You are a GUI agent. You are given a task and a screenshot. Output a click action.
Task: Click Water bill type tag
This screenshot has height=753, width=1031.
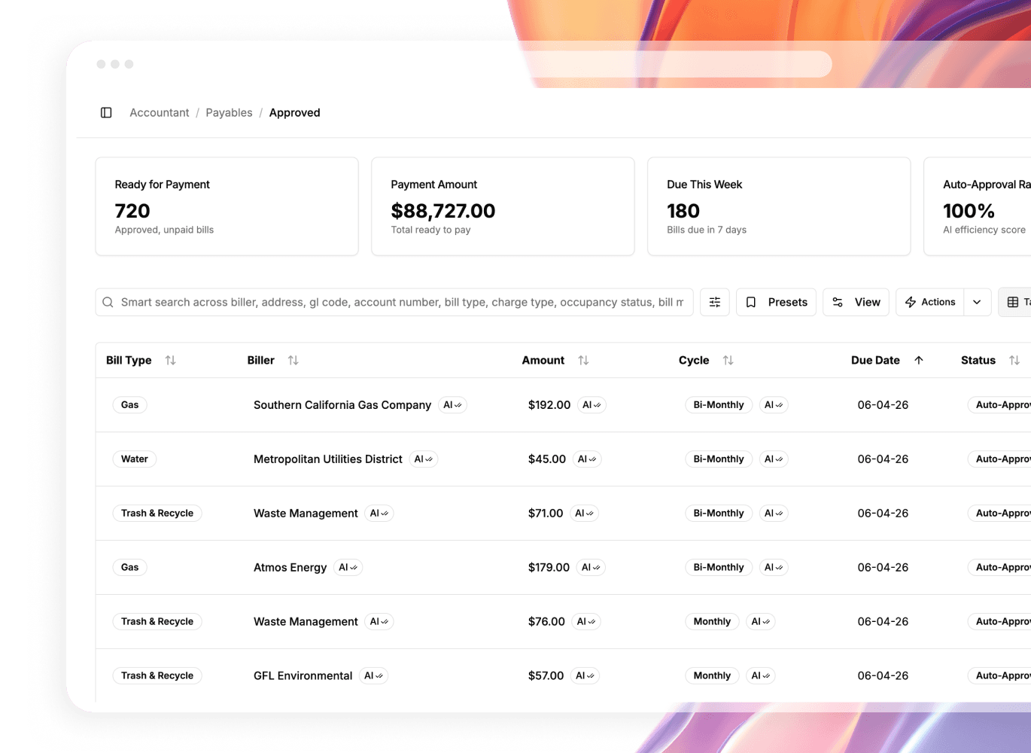(135, 459)
